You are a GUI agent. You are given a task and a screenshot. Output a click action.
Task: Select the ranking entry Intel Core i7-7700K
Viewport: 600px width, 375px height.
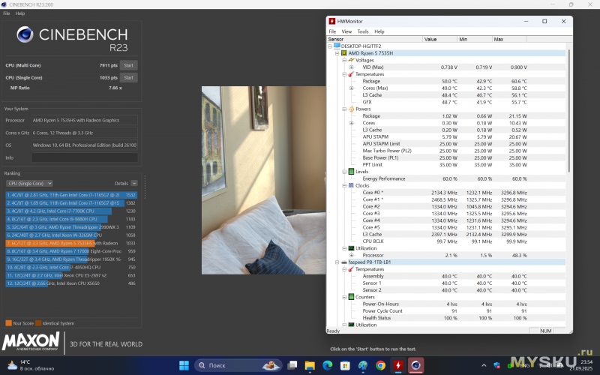(71, 211)
